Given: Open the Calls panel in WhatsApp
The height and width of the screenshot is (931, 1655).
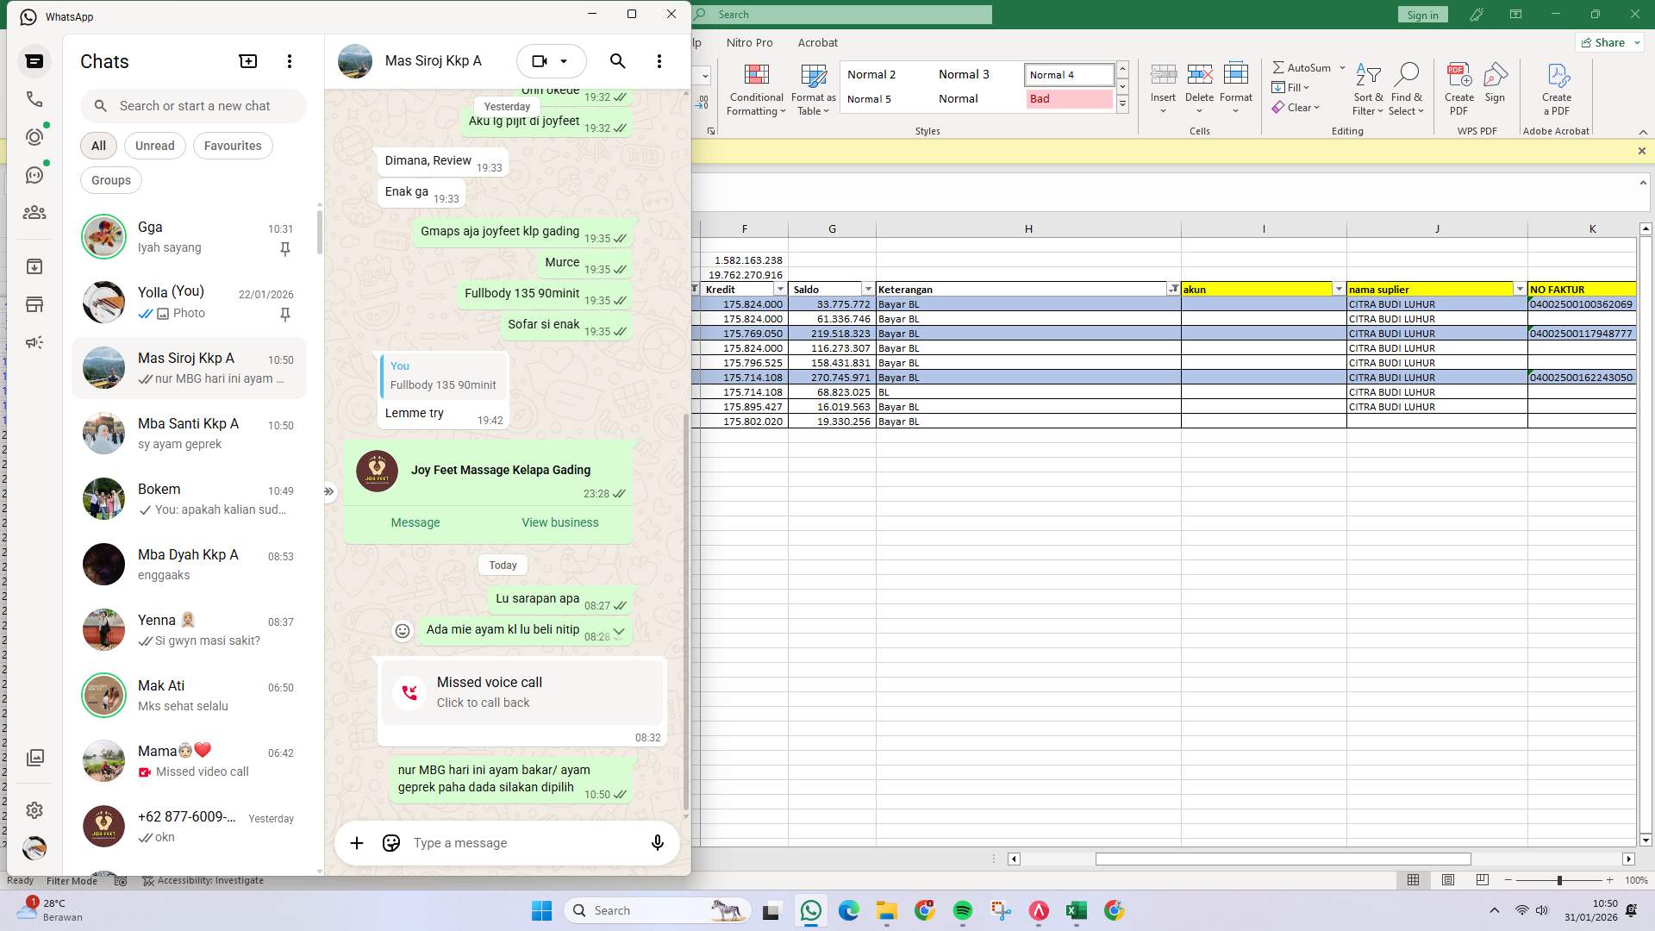Looking at the screenshot, I should click(34, 99).
